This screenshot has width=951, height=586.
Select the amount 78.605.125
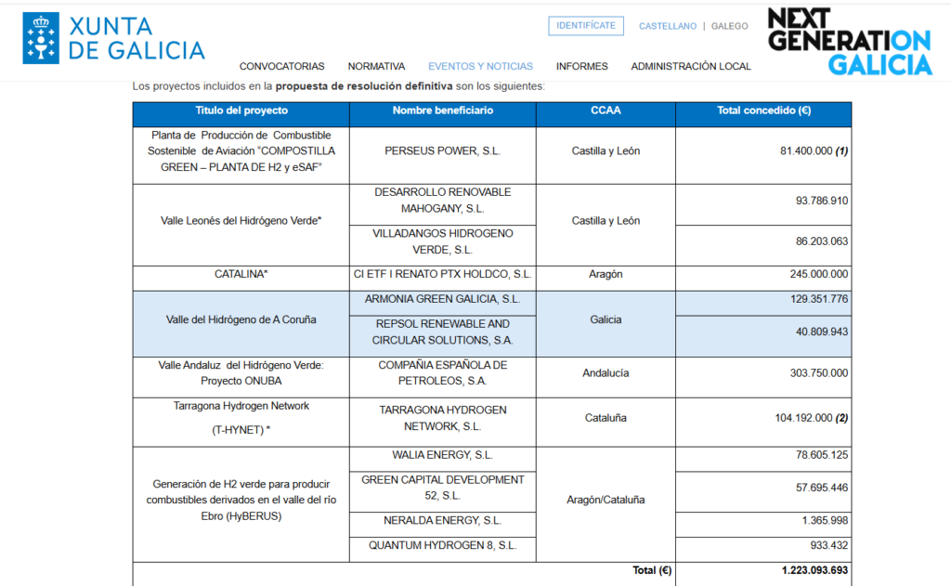(822, 455)
